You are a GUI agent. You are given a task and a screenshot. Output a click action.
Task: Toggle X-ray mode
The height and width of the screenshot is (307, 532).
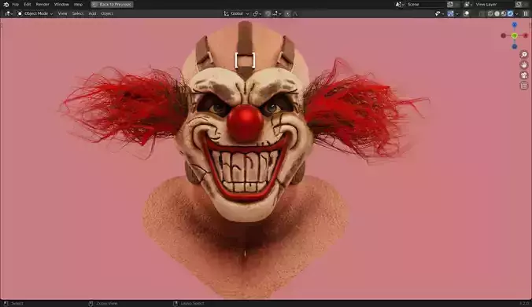482,13
